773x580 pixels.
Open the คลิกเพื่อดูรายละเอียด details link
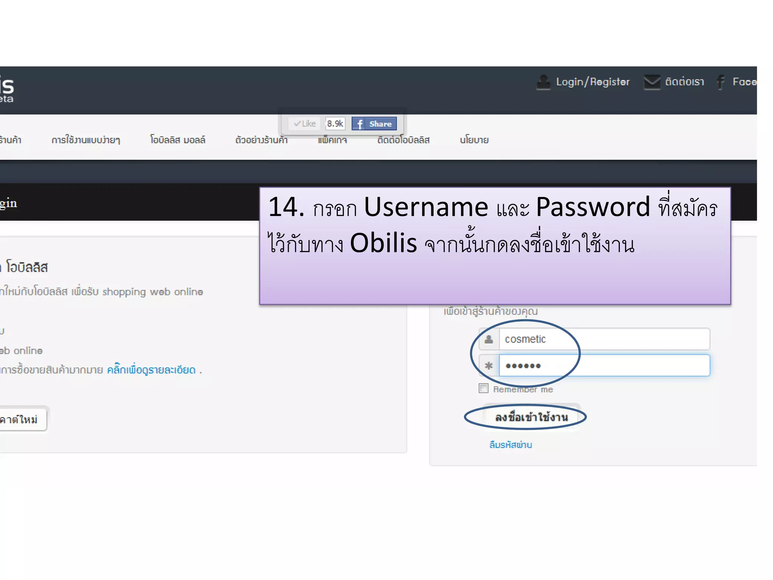(x=151, y=370)
